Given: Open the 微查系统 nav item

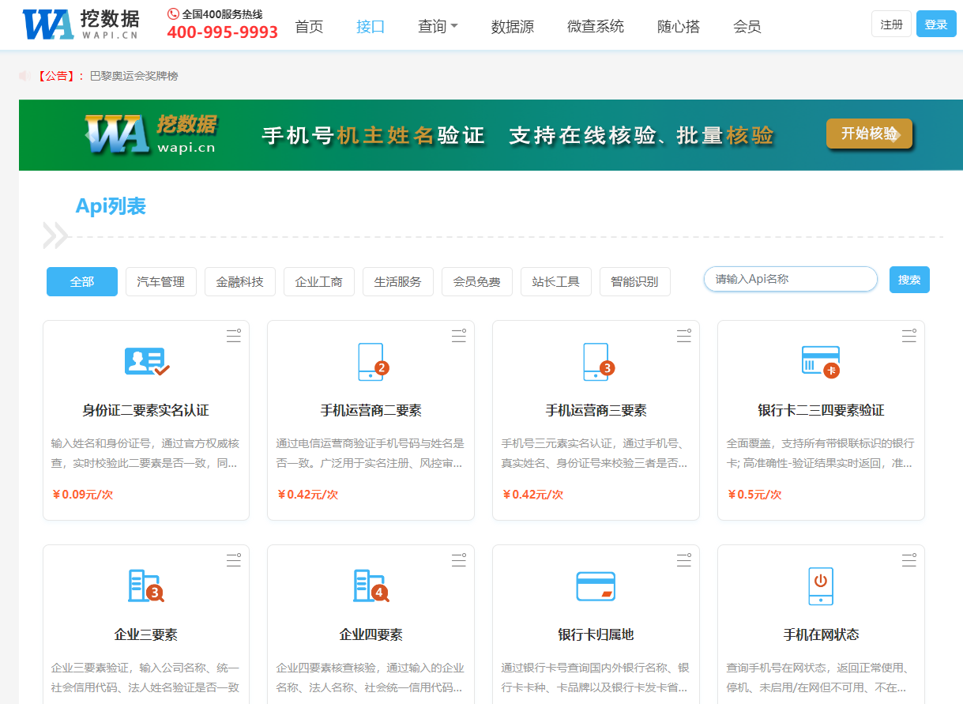Looking at the screenshot, I should click(x=596, y=26).
